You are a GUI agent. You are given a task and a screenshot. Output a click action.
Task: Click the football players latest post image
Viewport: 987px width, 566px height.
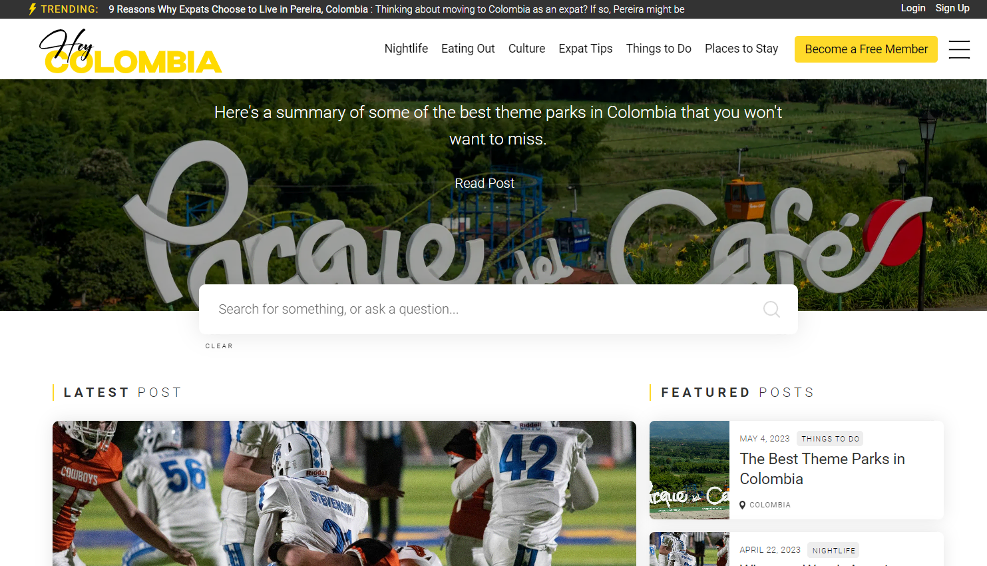(x=344, y=493)
